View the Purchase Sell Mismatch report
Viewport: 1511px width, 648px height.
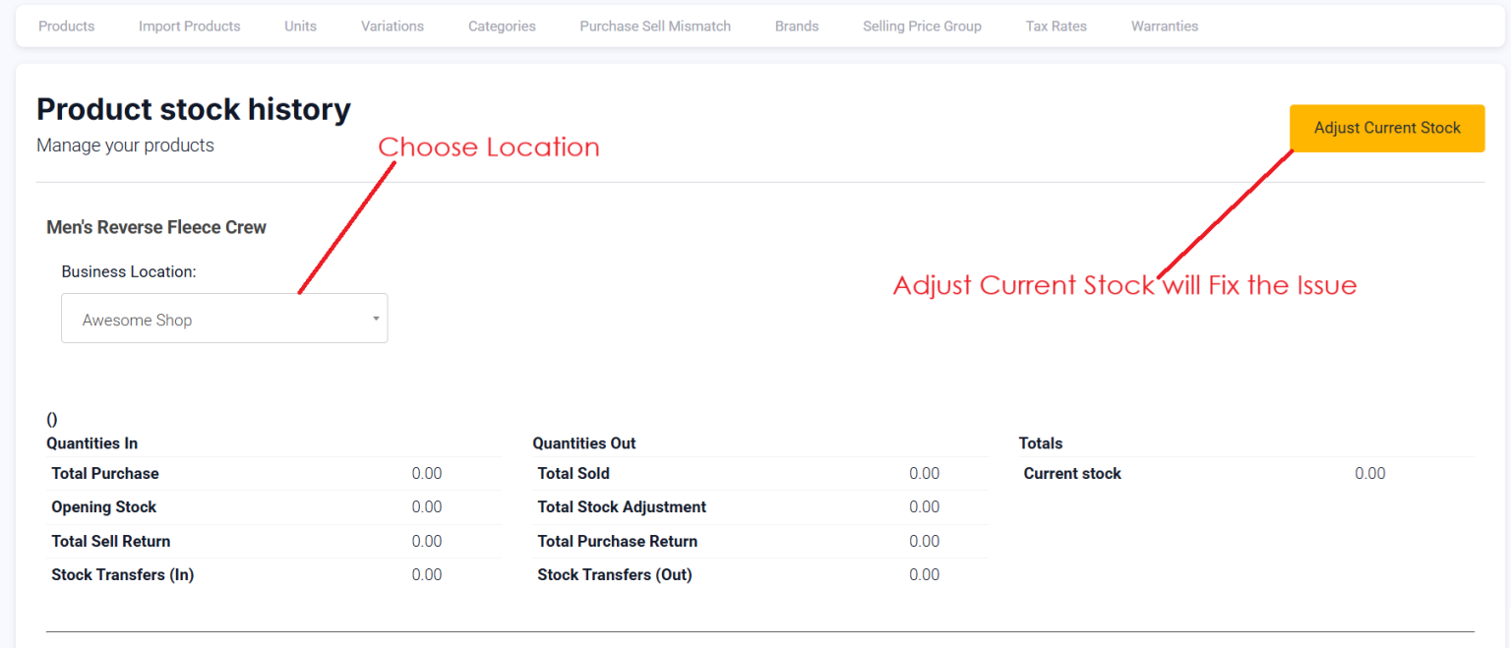pyautogui.click(x=655, y=26)
